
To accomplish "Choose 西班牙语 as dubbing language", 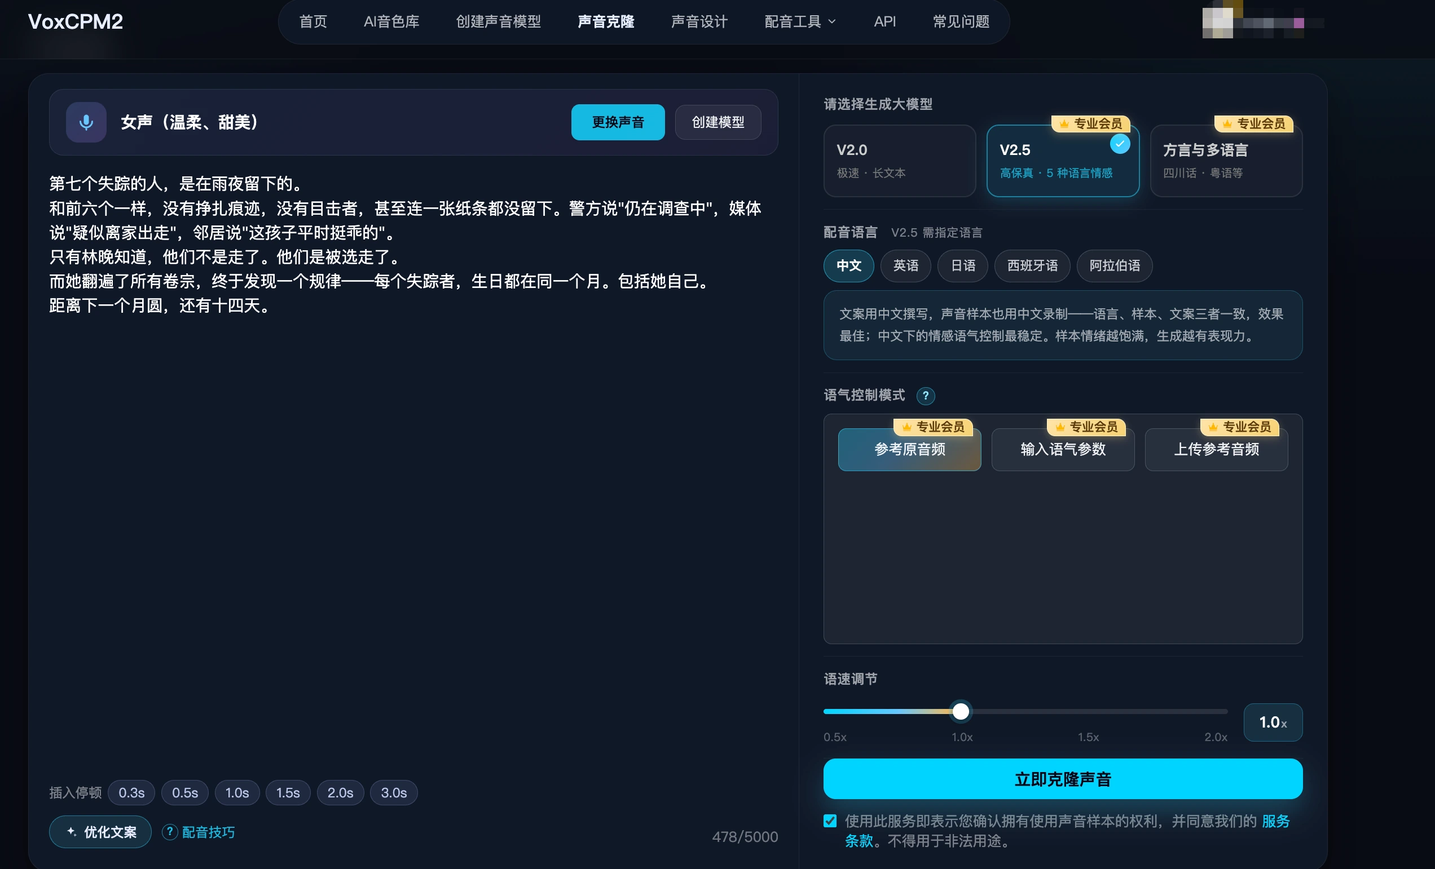I will coord(1032,266).
